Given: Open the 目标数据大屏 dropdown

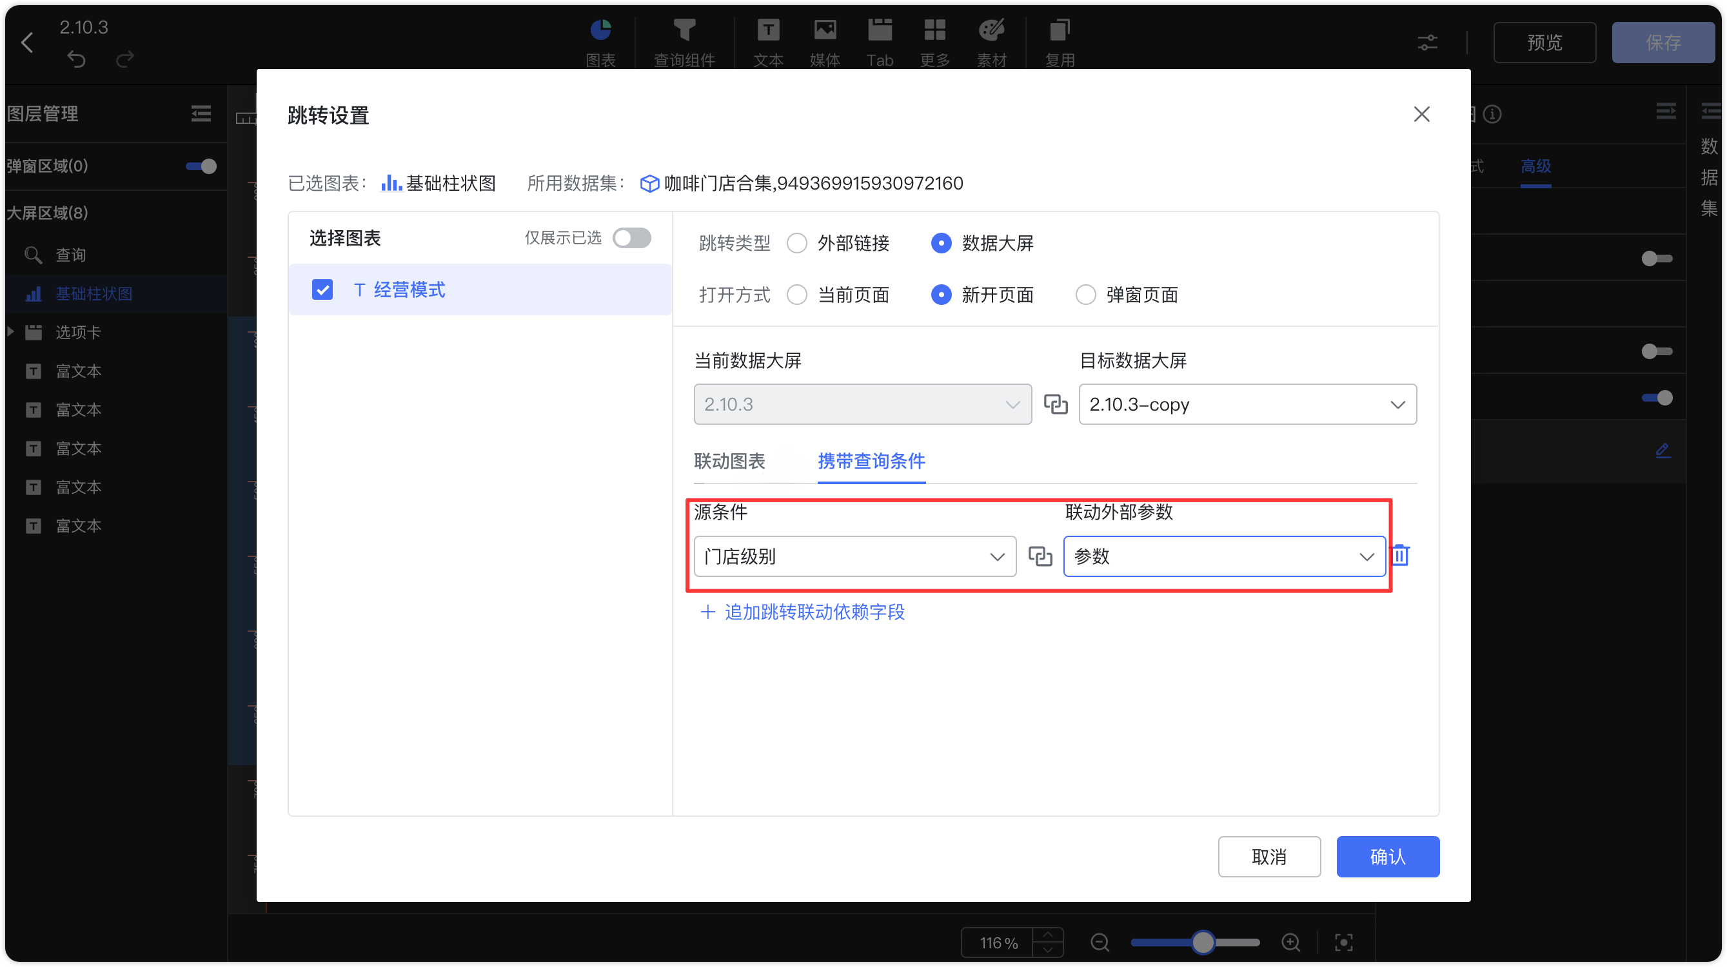Looking at the screenshot, I should [x=1247, y=404].
